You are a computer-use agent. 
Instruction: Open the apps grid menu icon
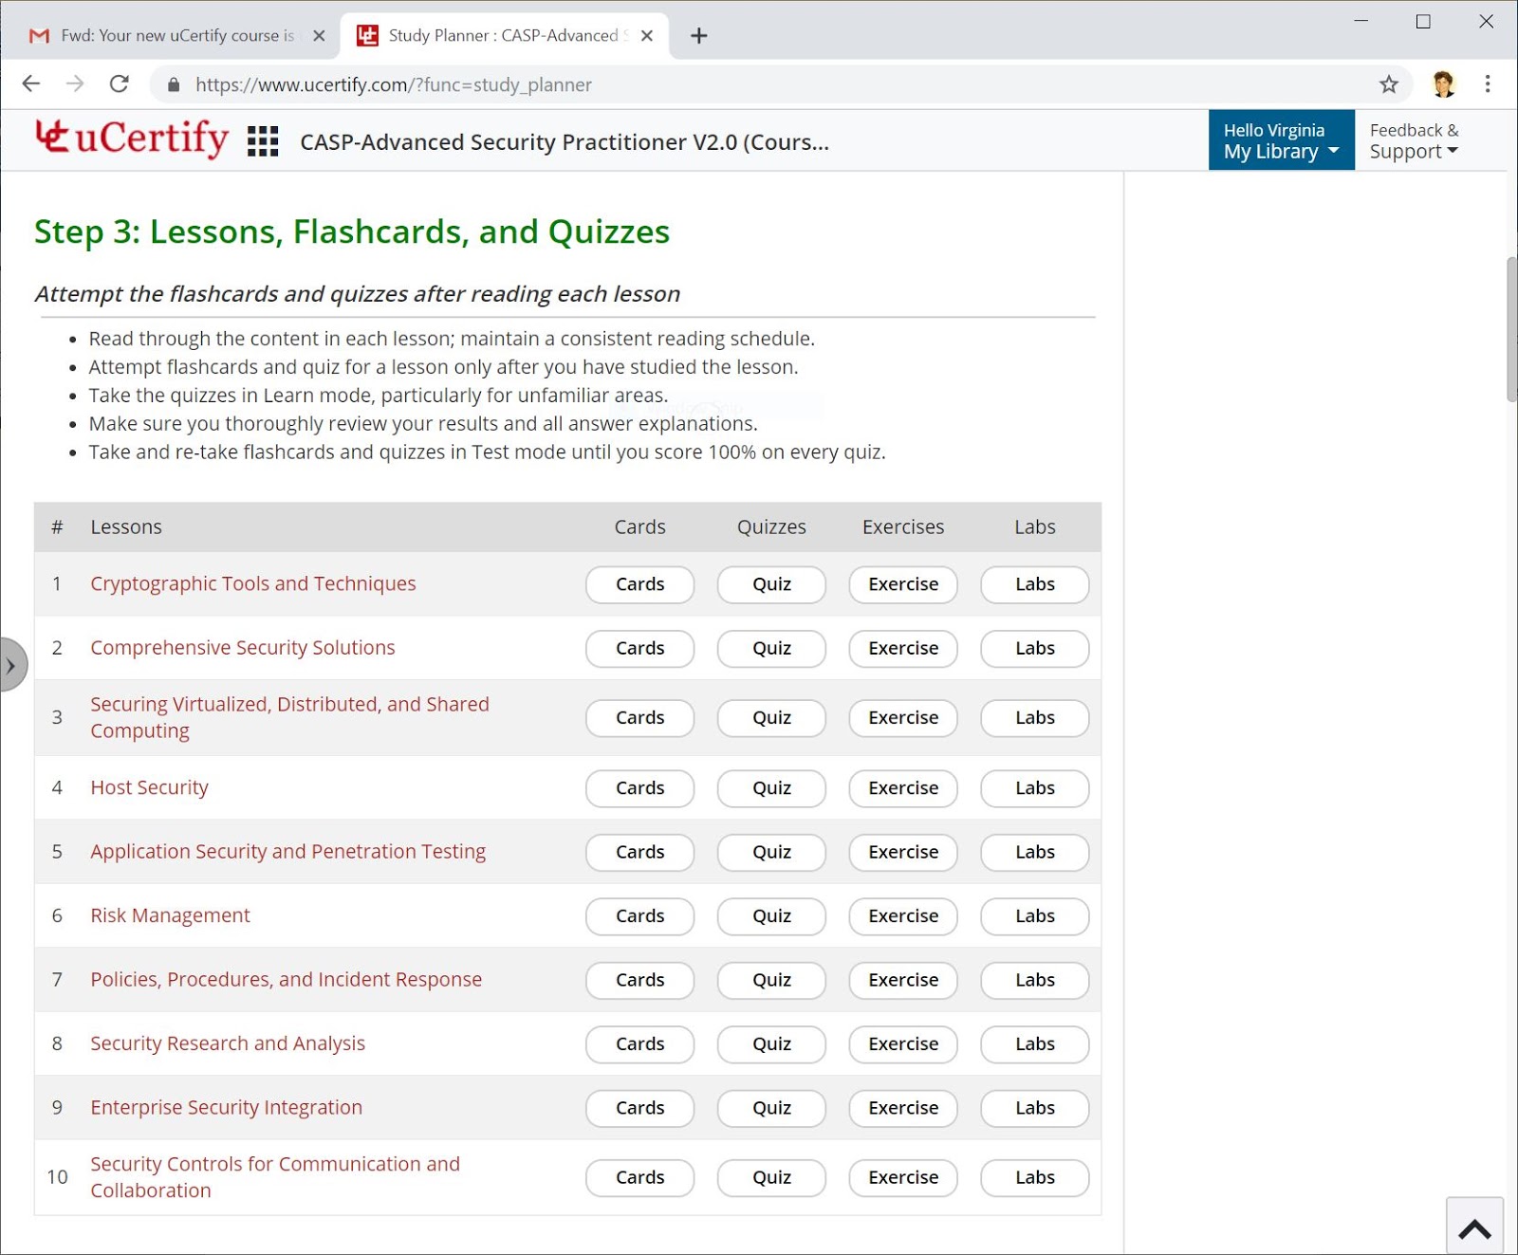263,141
